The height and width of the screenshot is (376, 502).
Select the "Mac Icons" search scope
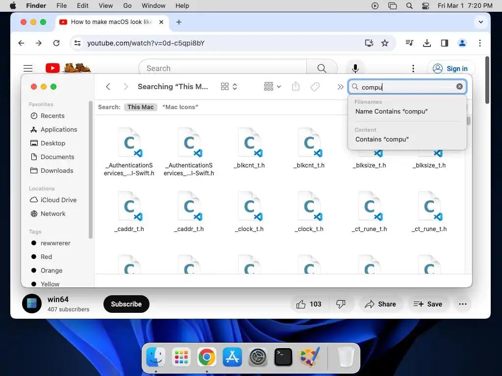coord(180,107)
